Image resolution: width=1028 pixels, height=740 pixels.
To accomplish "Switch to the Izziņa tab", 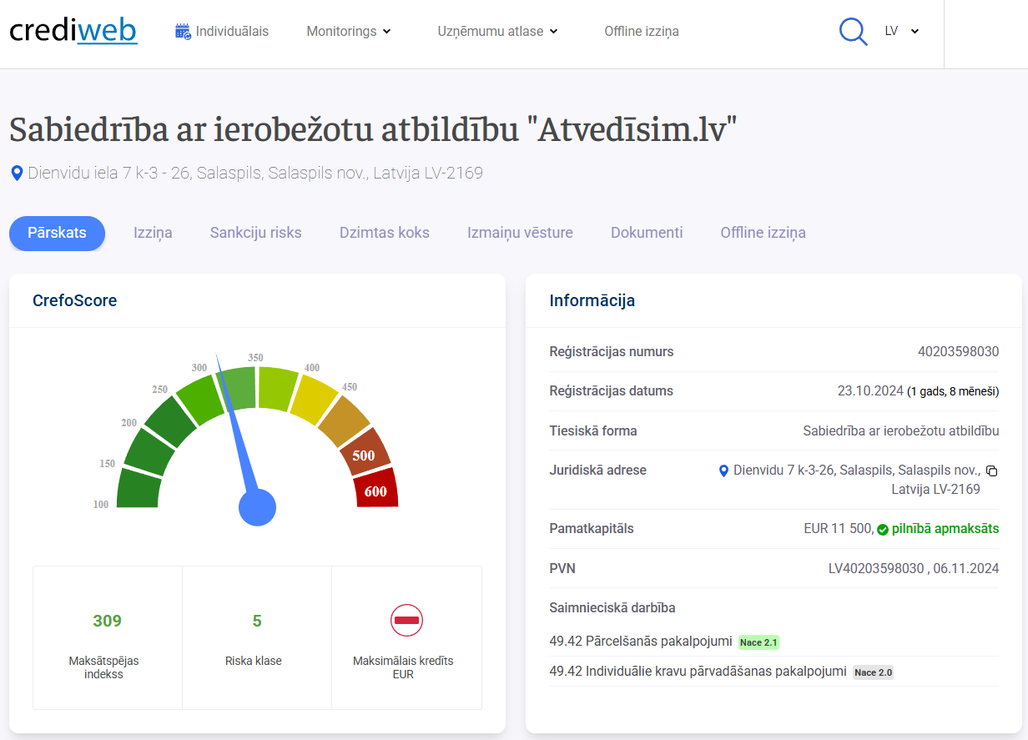I will tap(153, 233).
